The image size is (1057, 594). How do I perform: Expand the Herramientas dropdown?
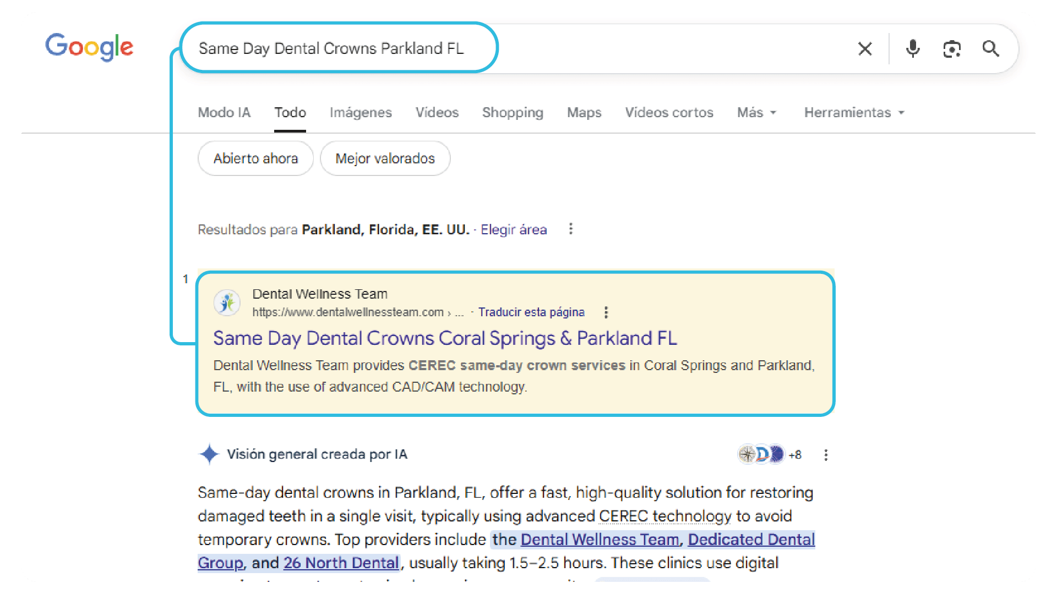click(x=854, y=112)
